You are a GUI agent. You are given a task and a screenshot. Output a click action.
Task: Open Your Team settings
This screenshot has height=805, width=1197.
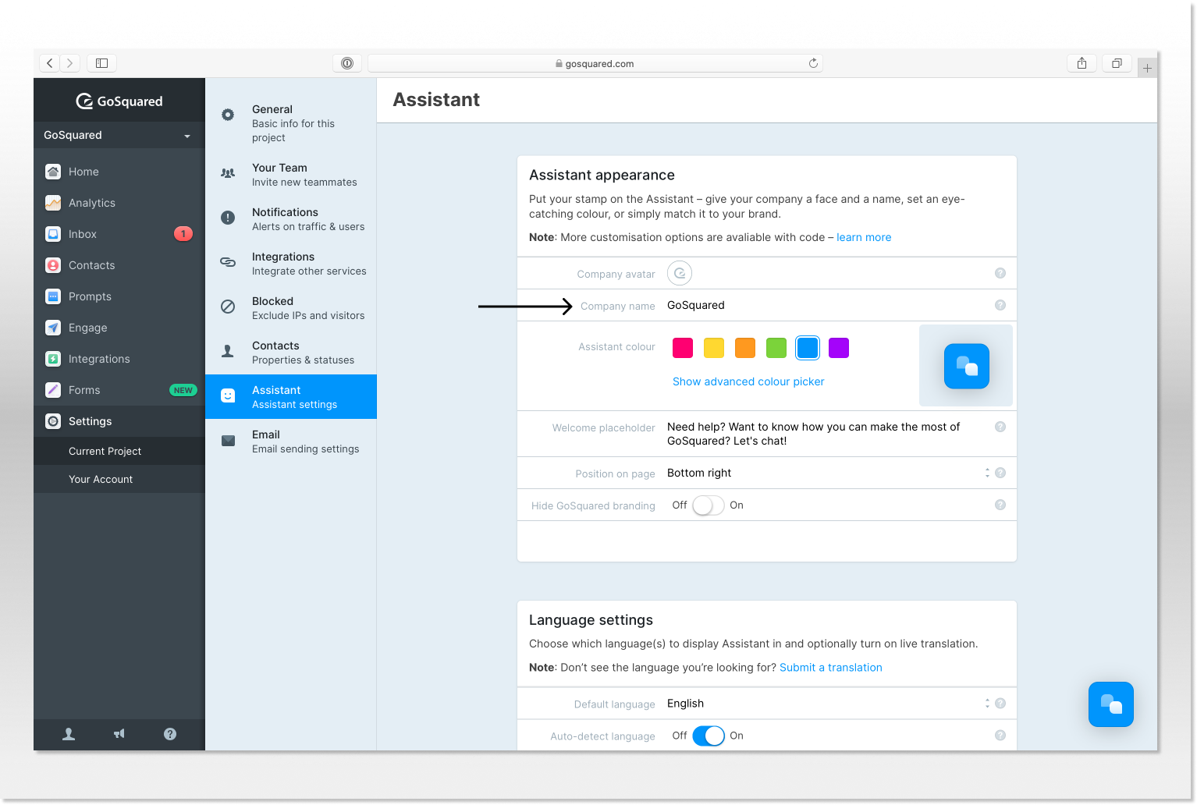coord(291,175)
